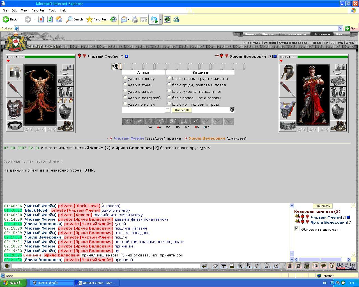The image size is (359, 287).
Task: Click the send message enter-arrow icon
Action: tap(204, 266)
